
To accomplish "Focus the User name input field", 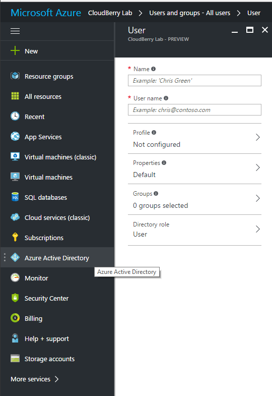I will [194, 110].
